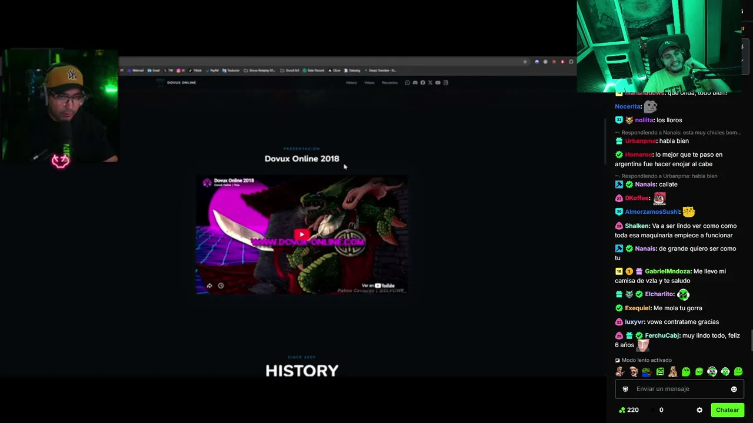Click username luxyvr in chat
The height and width of the screenshot is (423, 753).
coord(634,321)
